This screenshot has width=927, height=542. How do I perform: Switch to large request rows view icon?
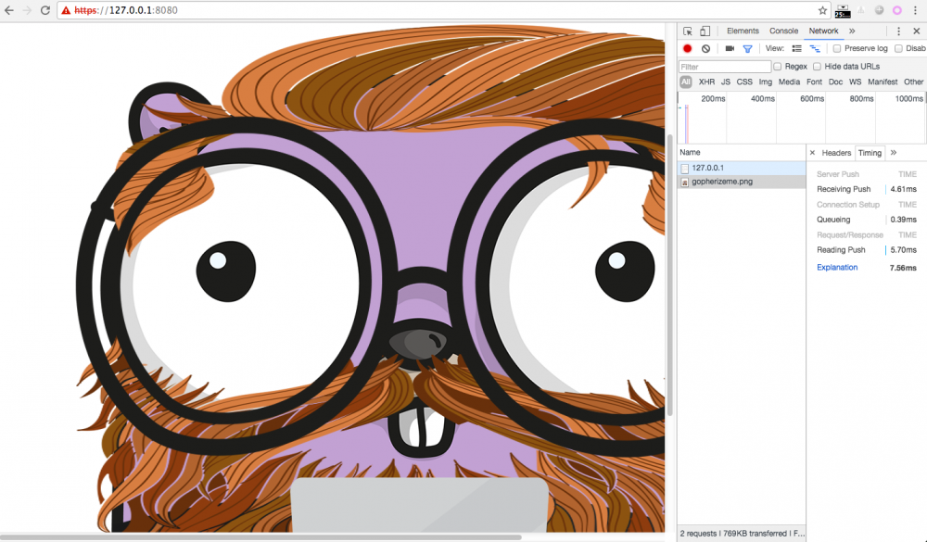(797, 48)
